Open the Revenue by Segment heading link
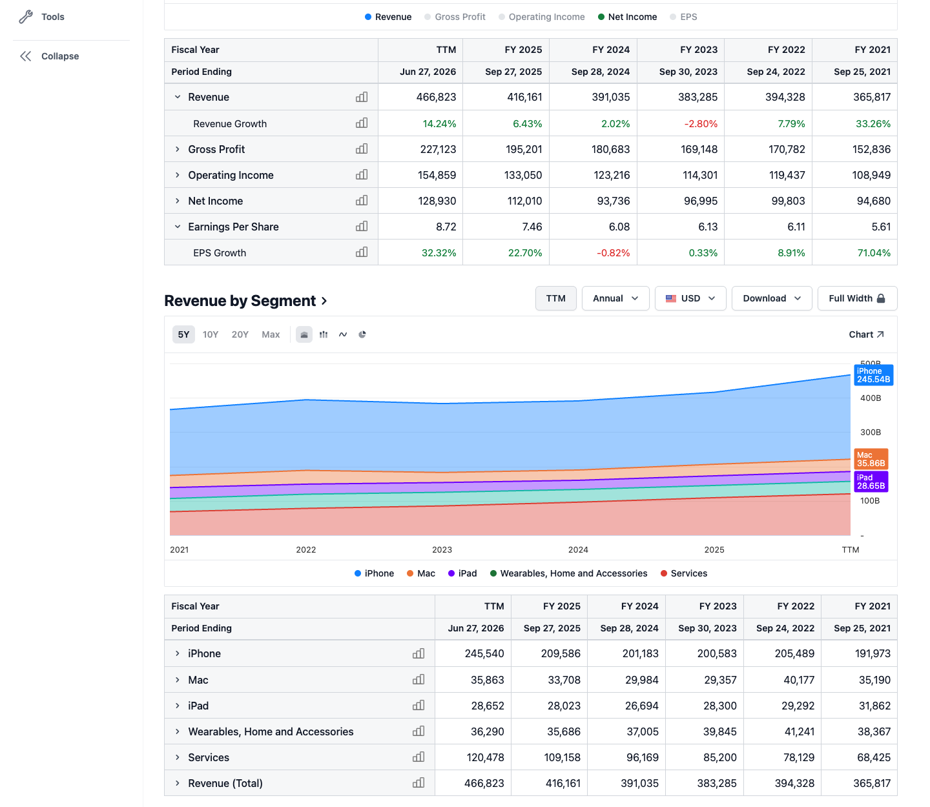The image size is (930, 807). click(x=246, y=301)
